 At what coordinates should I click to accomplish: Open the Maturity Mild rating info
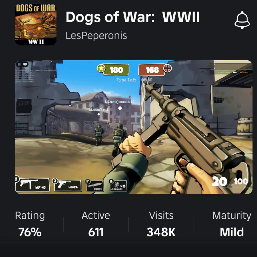pos(232,224)
